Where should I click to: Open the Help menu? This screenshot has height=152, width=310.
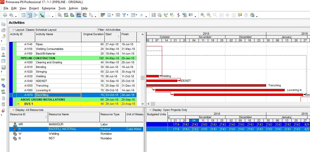(85, 8)
